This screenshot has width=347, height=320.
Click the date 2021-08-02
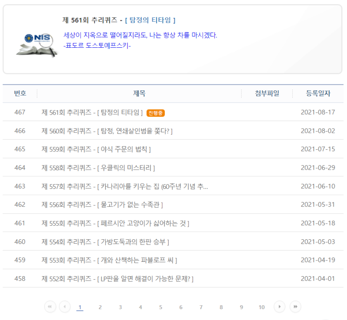point(318,131)
